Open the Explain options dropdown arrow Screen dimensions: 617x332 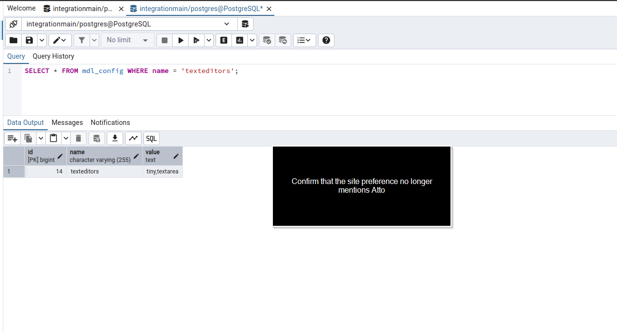pyautogui.click(x=252, y=40)
